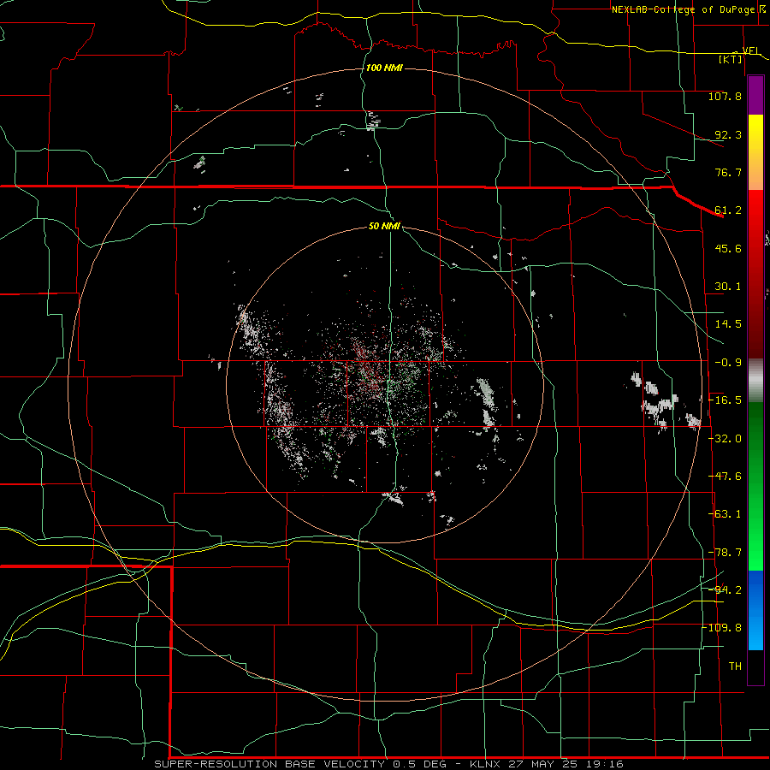
Task: Click the -47.6 legend value
Action: coord(725,477)
